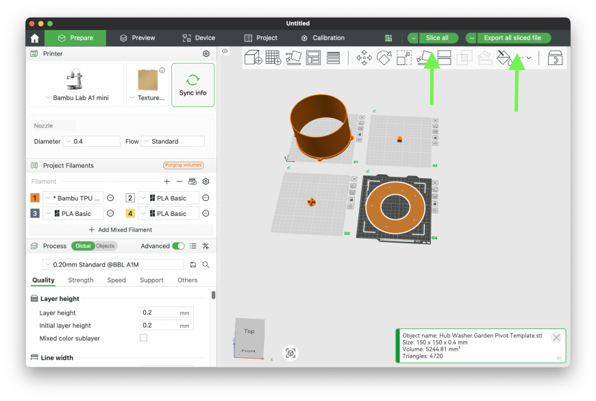The height and width of the screenshot is (401, 596).
Task: Switch to the Project tab
Action: point(261,38)
